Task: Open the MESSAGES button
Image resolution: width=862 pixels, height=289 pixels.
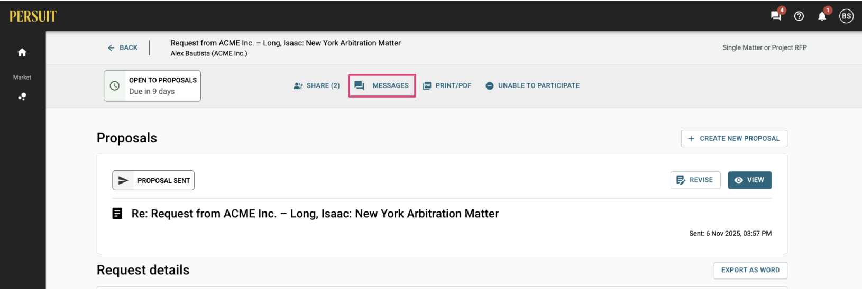Action: [382, 85]
